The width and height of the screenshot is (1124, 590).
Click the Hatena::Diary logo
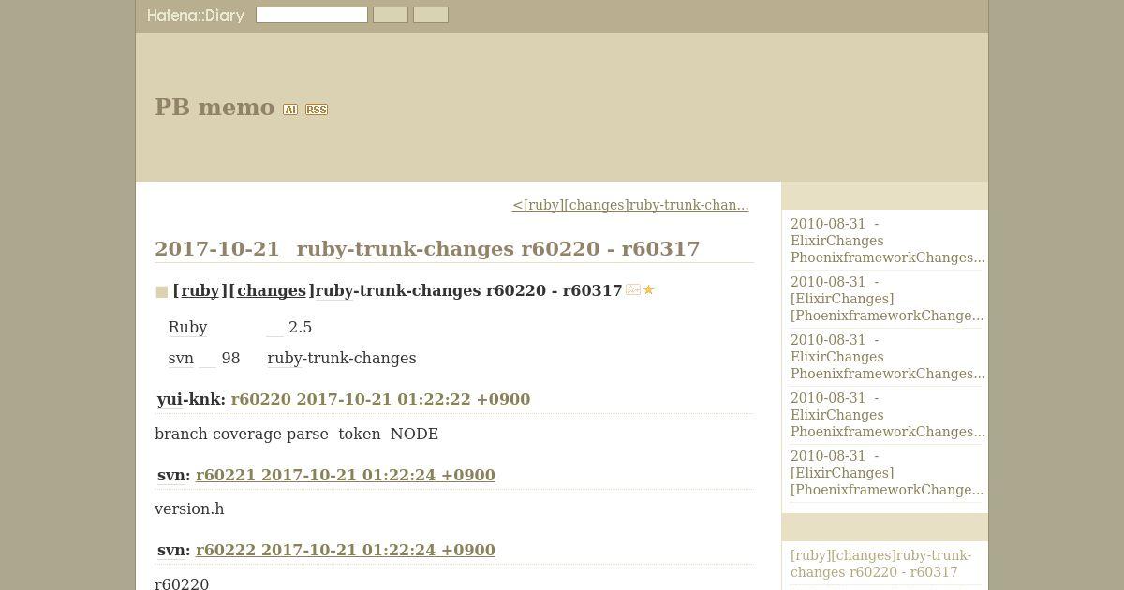click(196, 15)
